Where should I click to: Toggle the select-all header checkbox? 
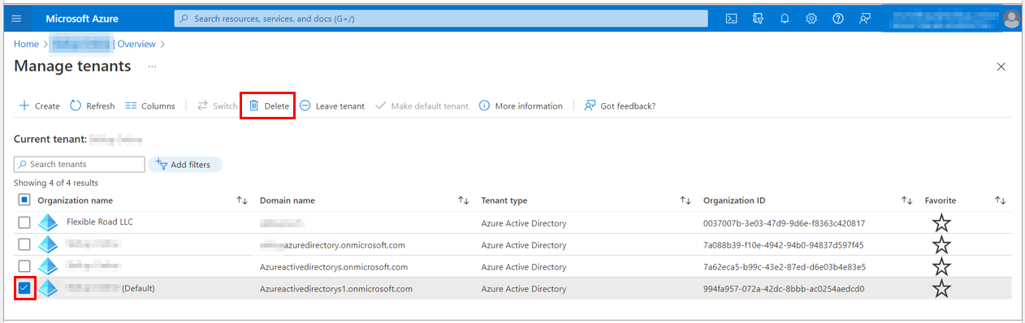coord(24,200)
